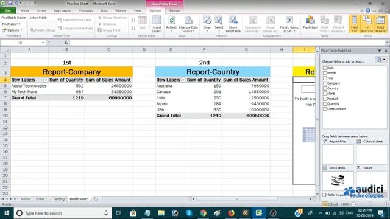Click the insert function fx icon
The width and height of the screenshot is (390, 219).
(x=66, y=43)
